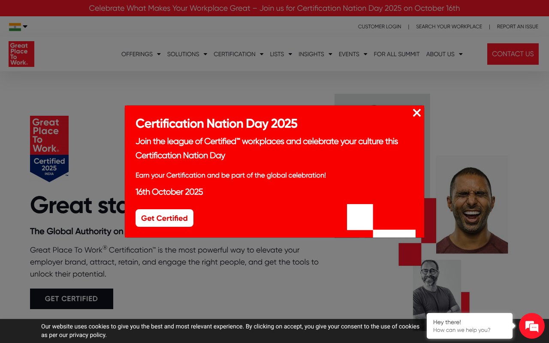Dismiss the Certification Nation Day popup
Screen dimensions: 549x343
(416, 113)
